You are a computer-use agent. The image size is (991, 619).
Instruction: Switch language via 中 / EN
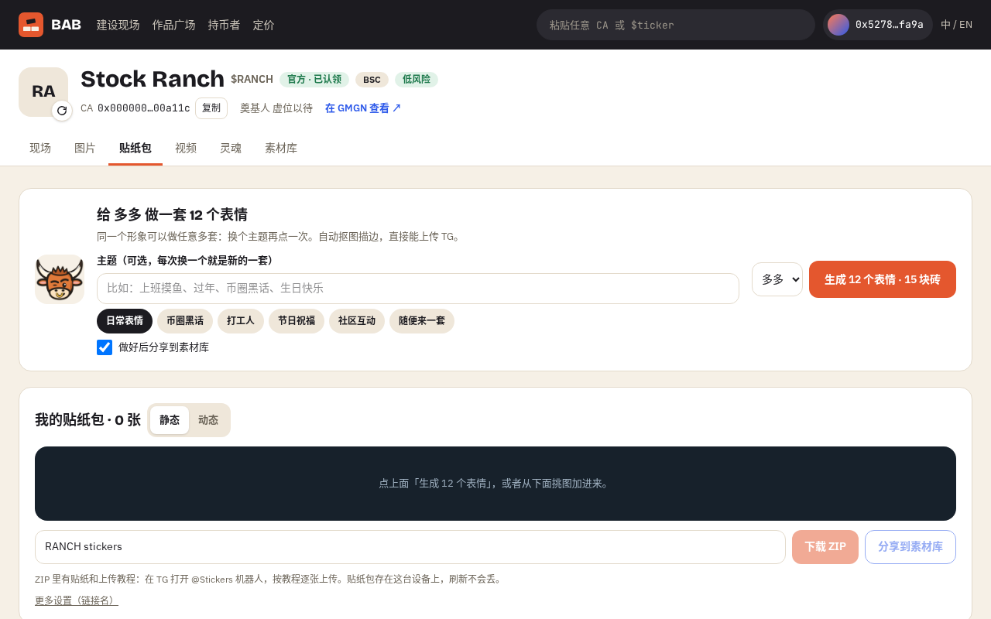[x=957, y=25]
